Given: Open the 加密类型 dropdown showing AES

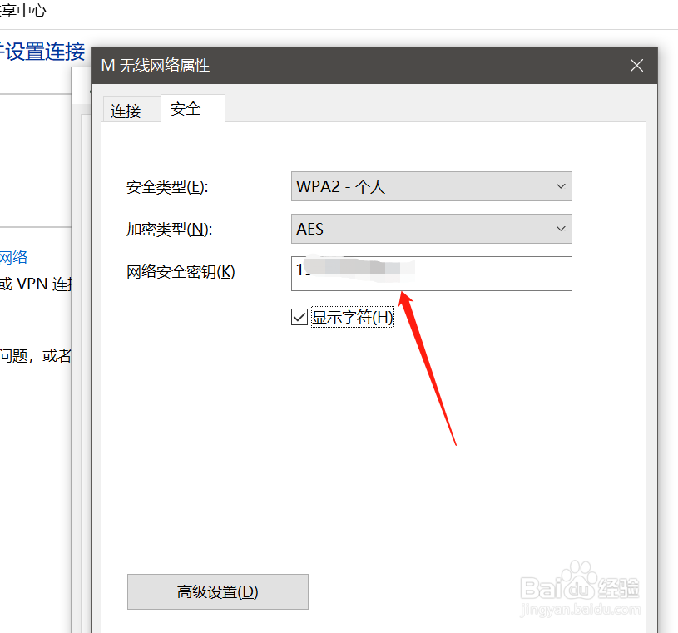Looking at the screenshot, I should (x=431, y=229).
